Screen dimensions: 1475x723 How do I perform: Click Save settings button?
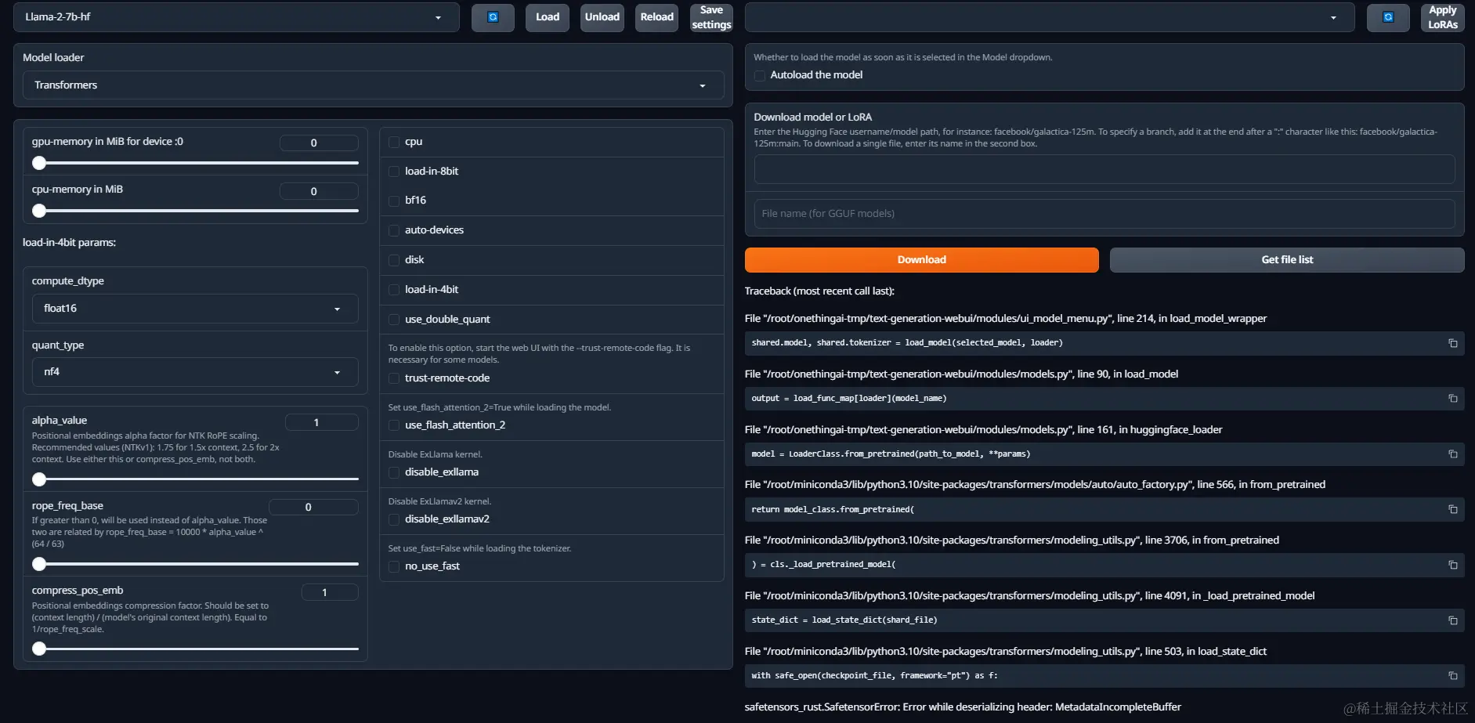pos(711,17)
